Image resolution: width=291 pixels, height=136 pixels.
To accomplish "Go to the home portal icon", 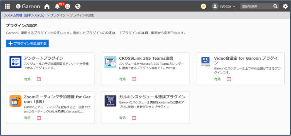I will coord(47,7).
